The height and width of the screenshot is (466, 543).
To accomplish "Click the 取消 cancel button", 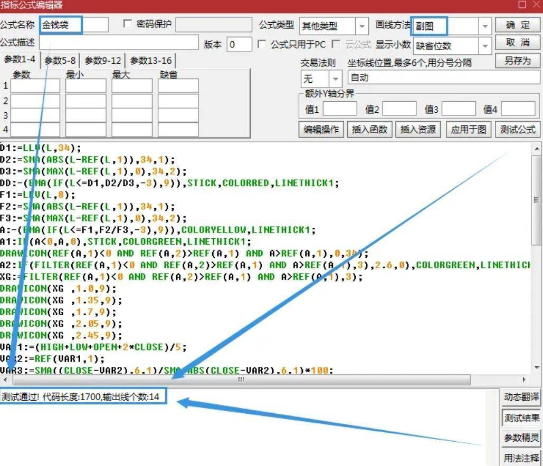I will pyautogui.click(x=517, y=43).
